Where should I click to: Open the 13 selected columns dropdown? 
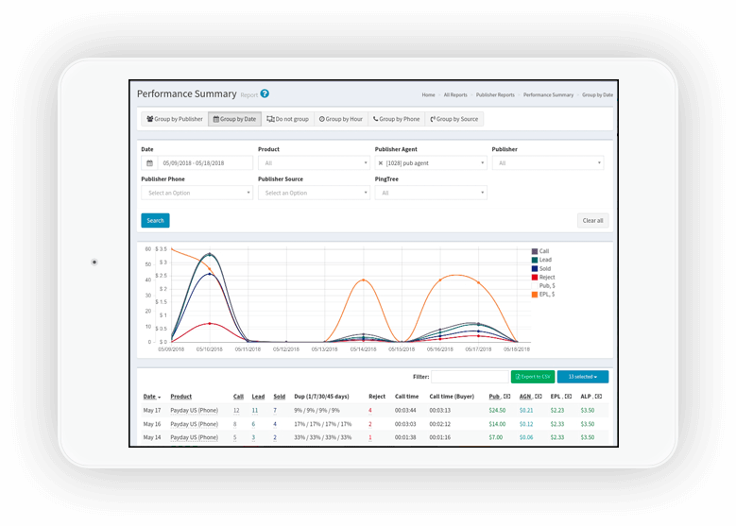(582, 377)
